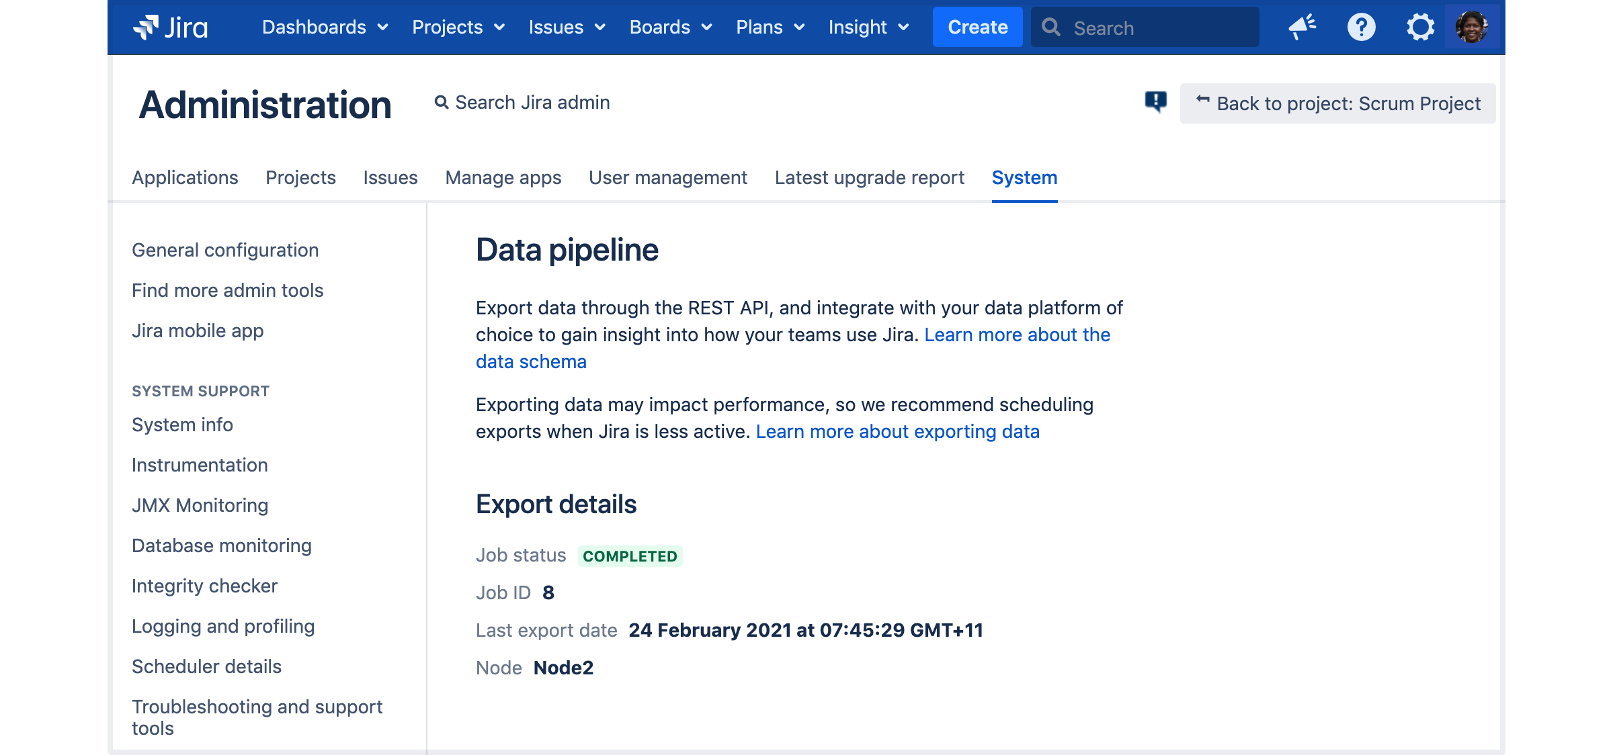Image resolution: width=1613 pixels, height=755 pixels.
Task: Open Instrumentation in sidebar
Action: tap(200, 465)
